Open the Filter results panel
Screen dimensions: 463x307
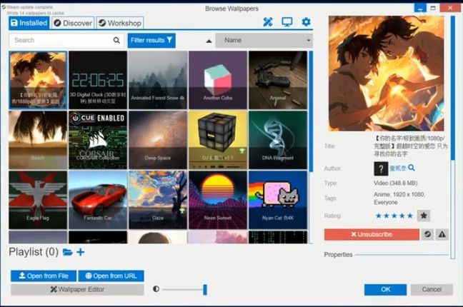click(151, 41)
